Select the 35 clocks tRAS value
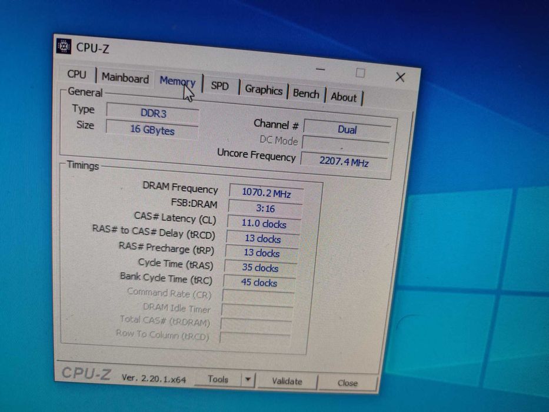 (260, 268)
